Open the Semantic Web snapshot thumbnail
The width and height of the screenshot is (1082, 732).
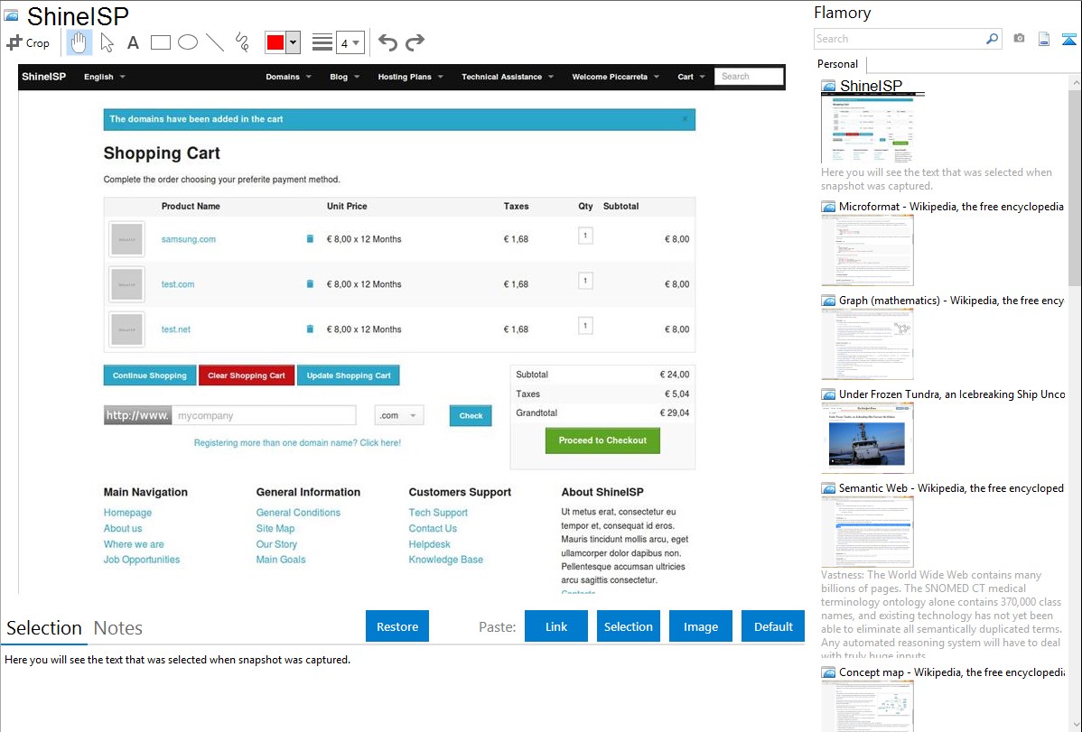point(867,532)
